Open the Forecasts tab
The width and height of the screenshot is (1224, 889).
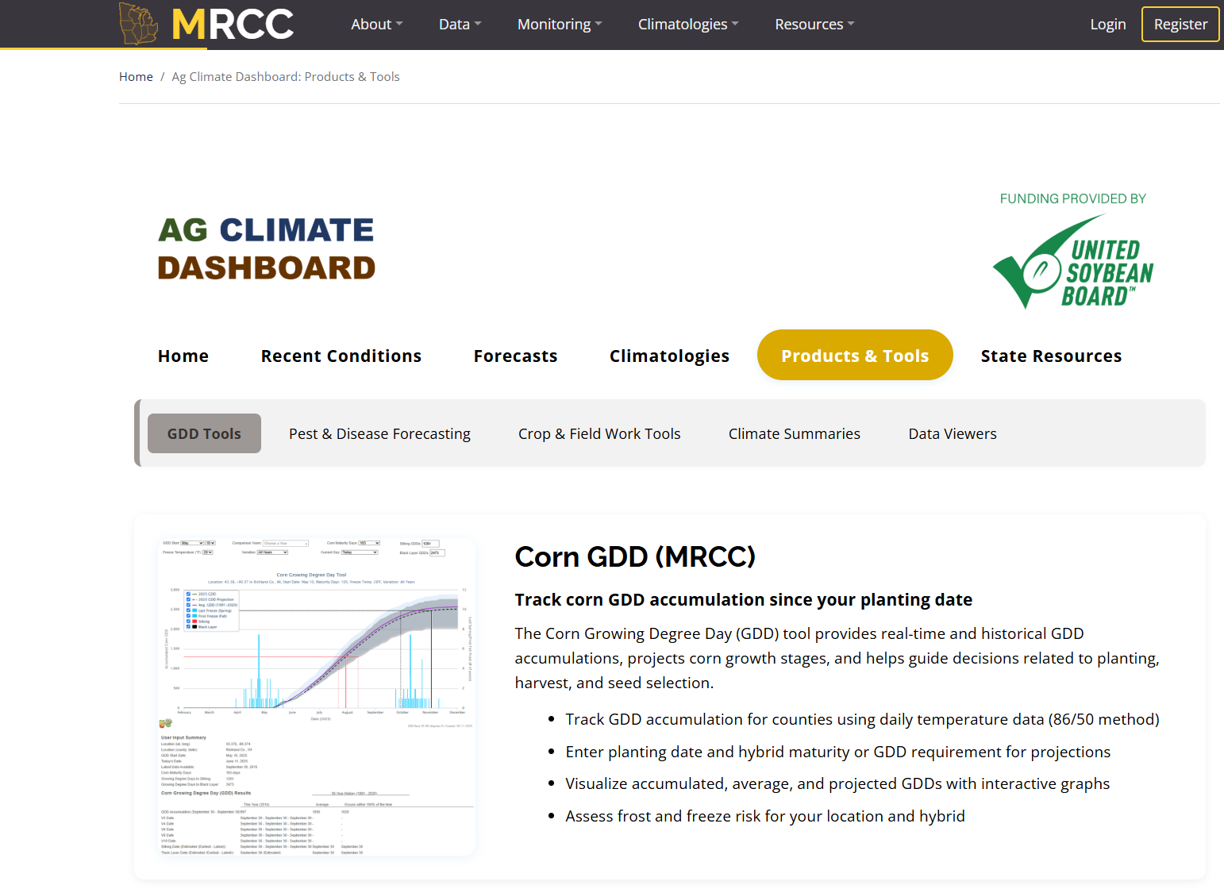point(516,356)
